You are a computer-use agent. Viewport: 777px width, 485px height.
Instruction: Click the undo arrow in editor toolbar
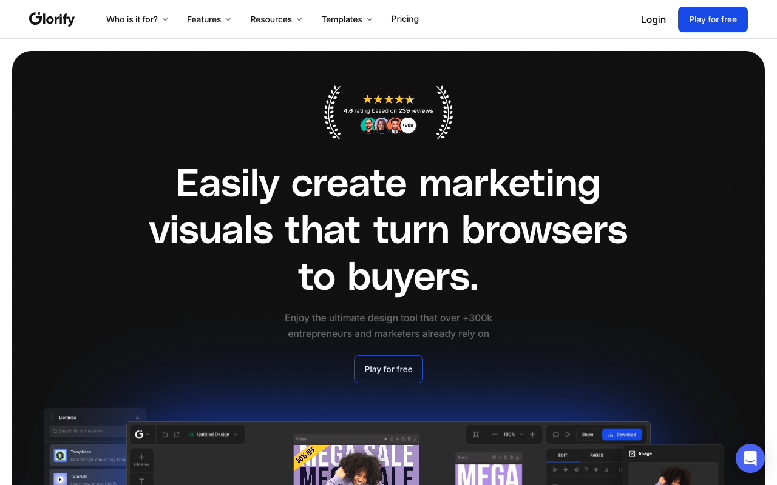(x=165, y=435)
